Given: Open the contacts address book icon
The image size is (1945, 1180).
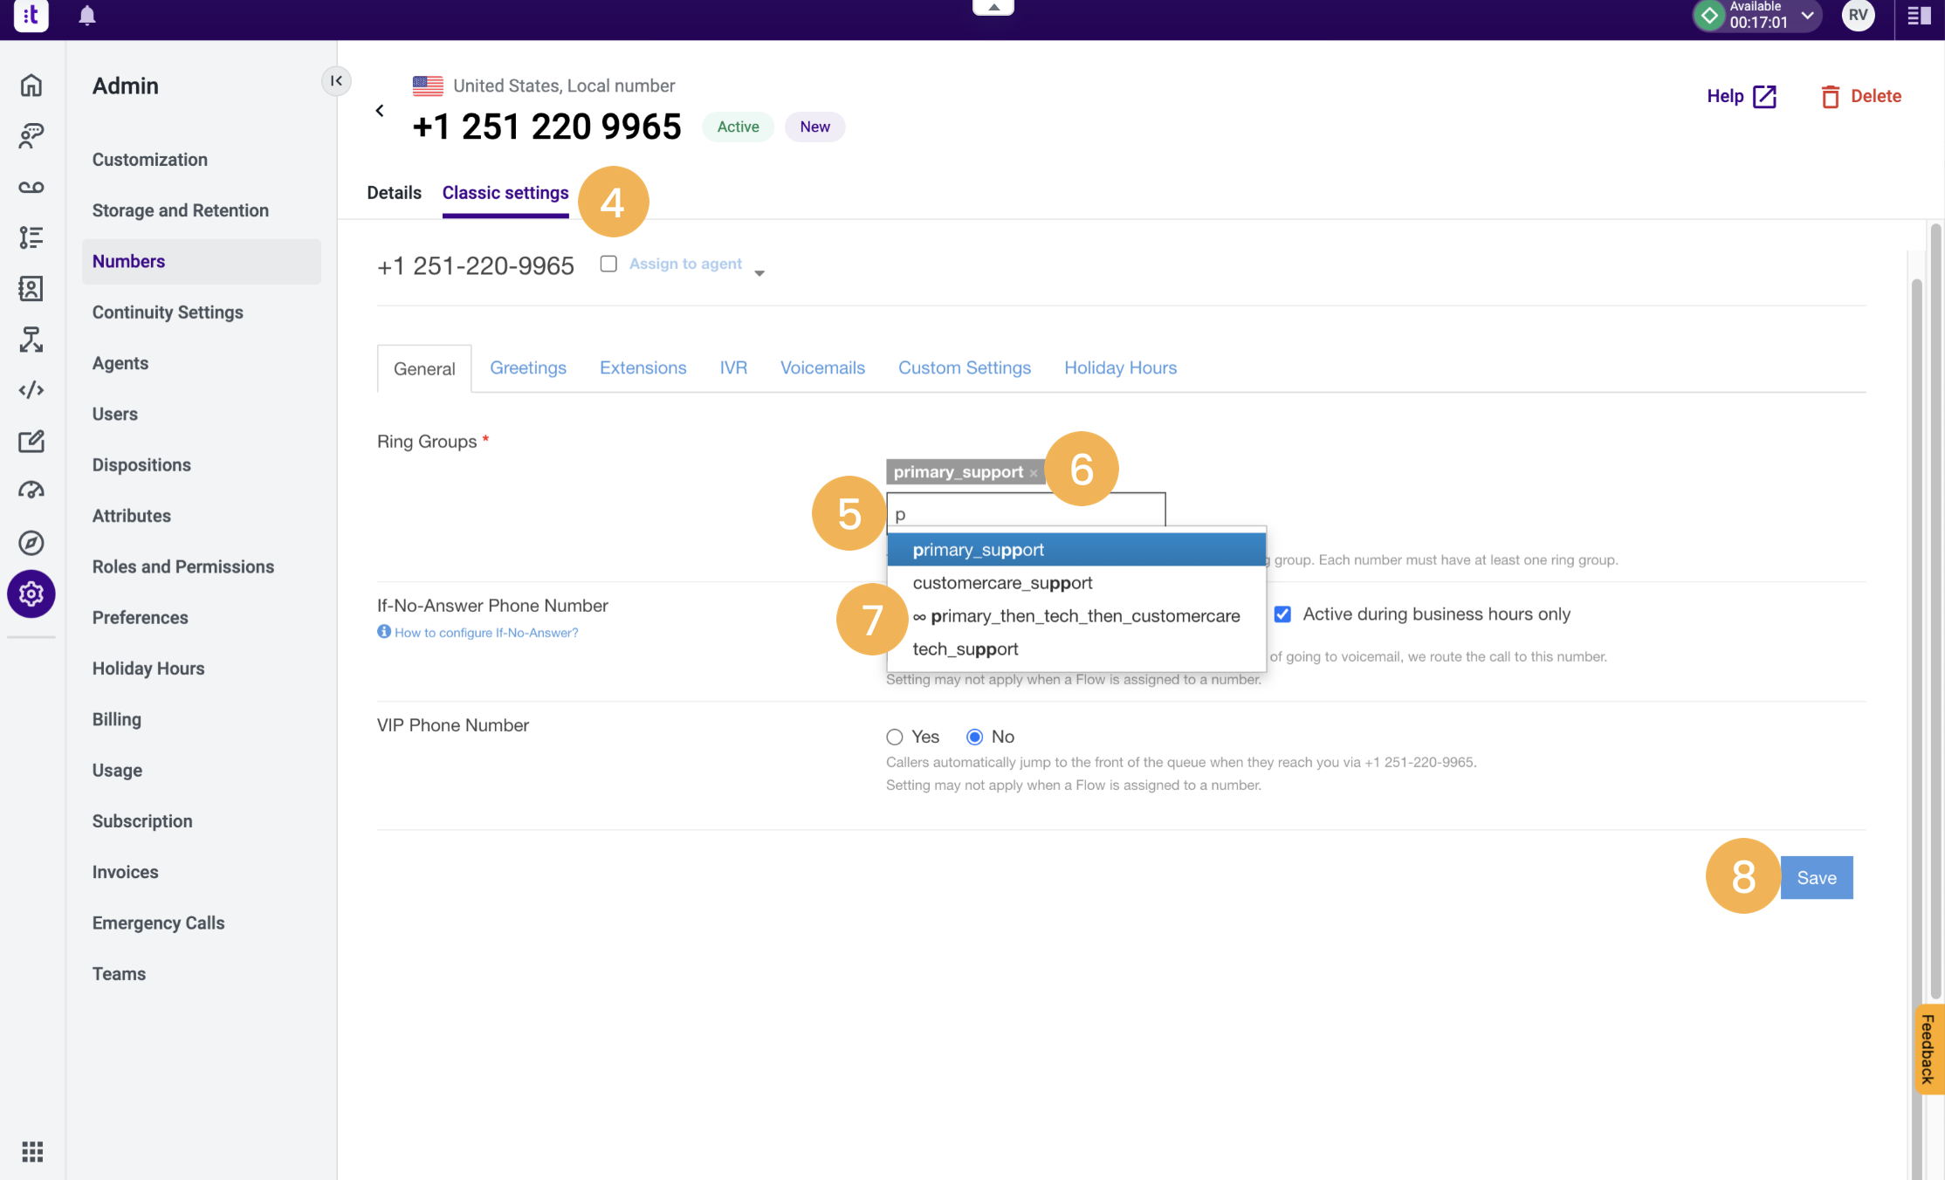Looking at the screenshot, I should (31, 288).
